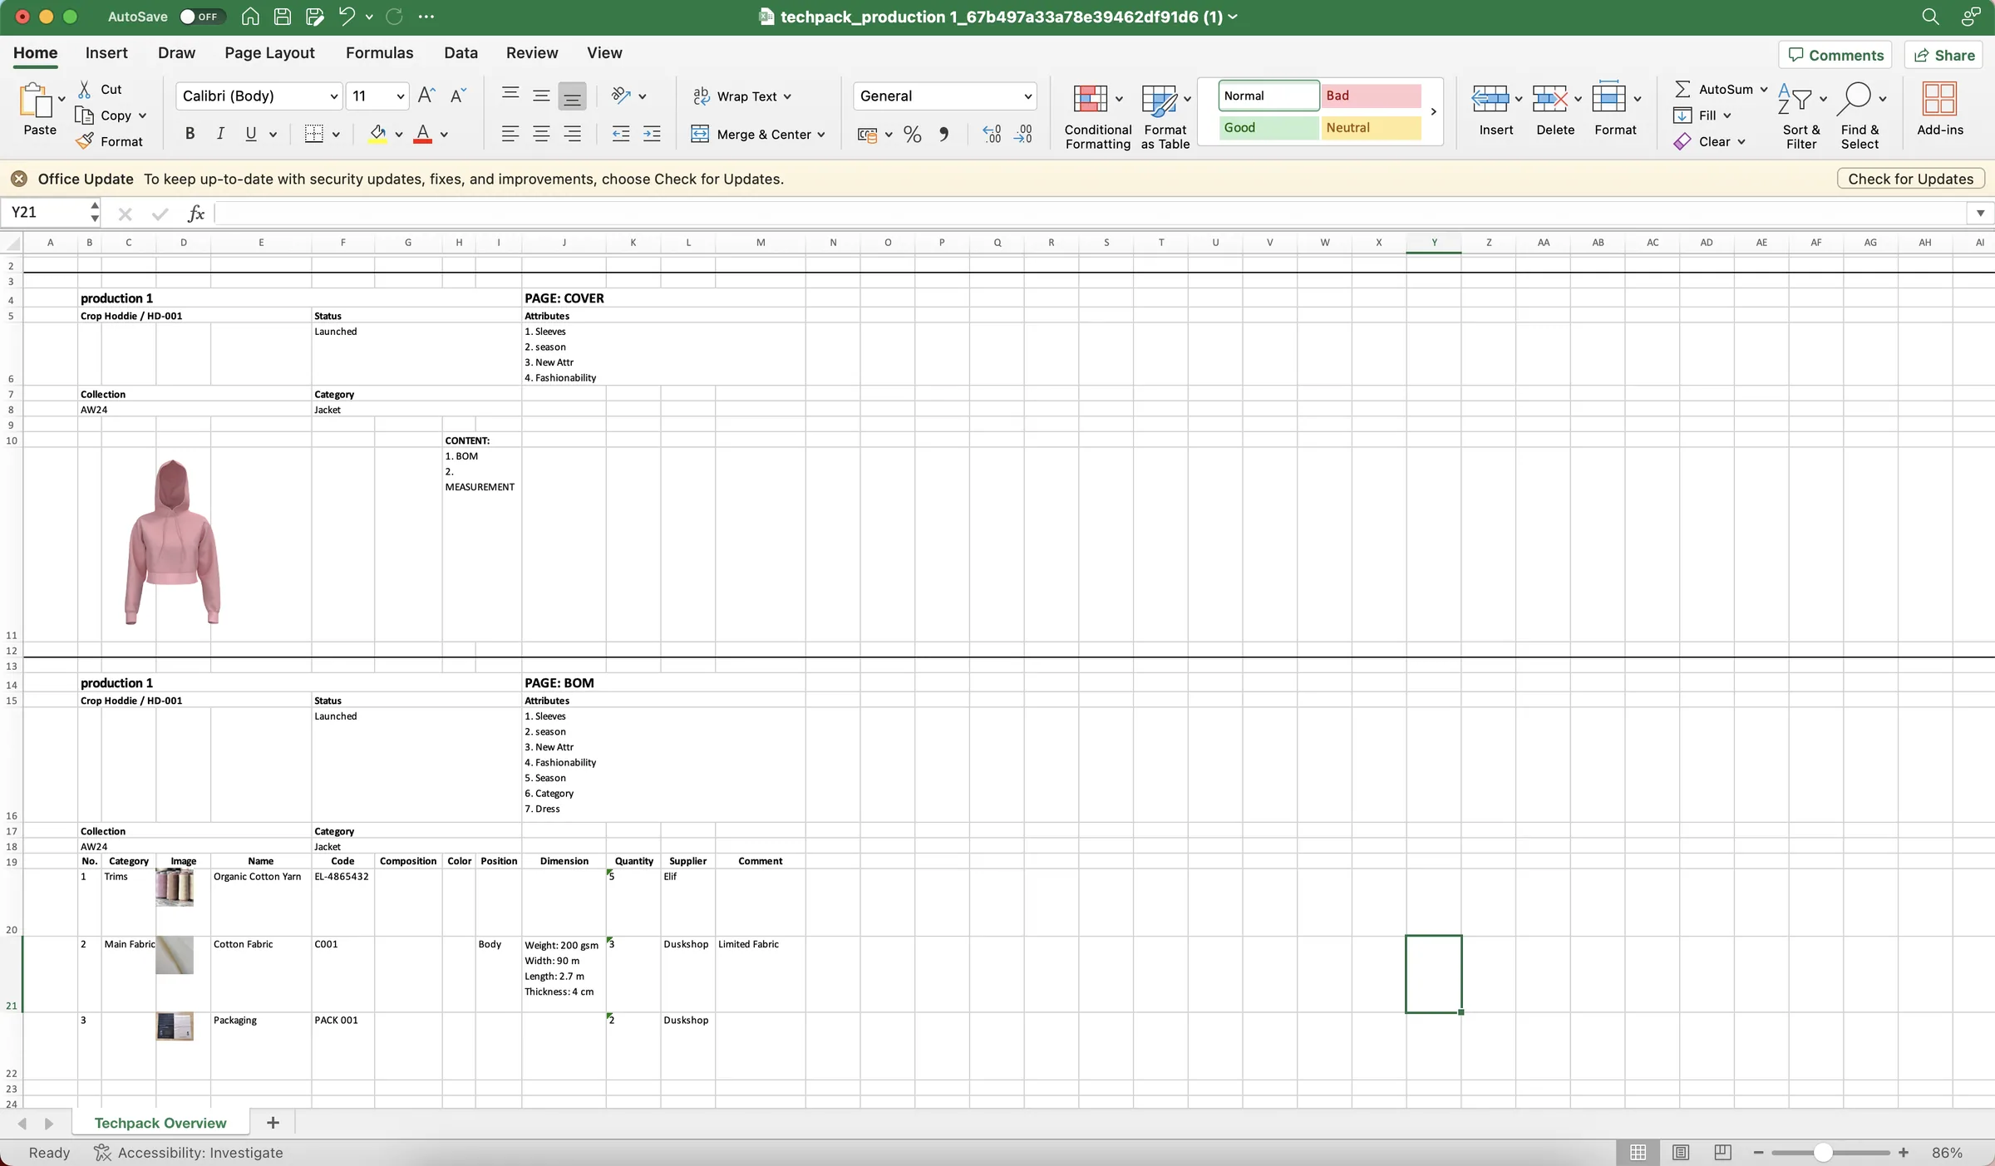Select Normal view in status bar
Image resolution: width=1995 pixels, height=1166 pixels.
[x=1638, y=1153]
